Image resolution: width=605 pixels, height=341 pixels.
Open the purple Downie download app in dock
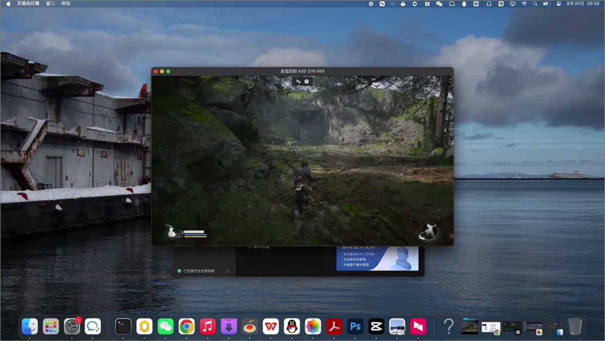coord(229,326)
